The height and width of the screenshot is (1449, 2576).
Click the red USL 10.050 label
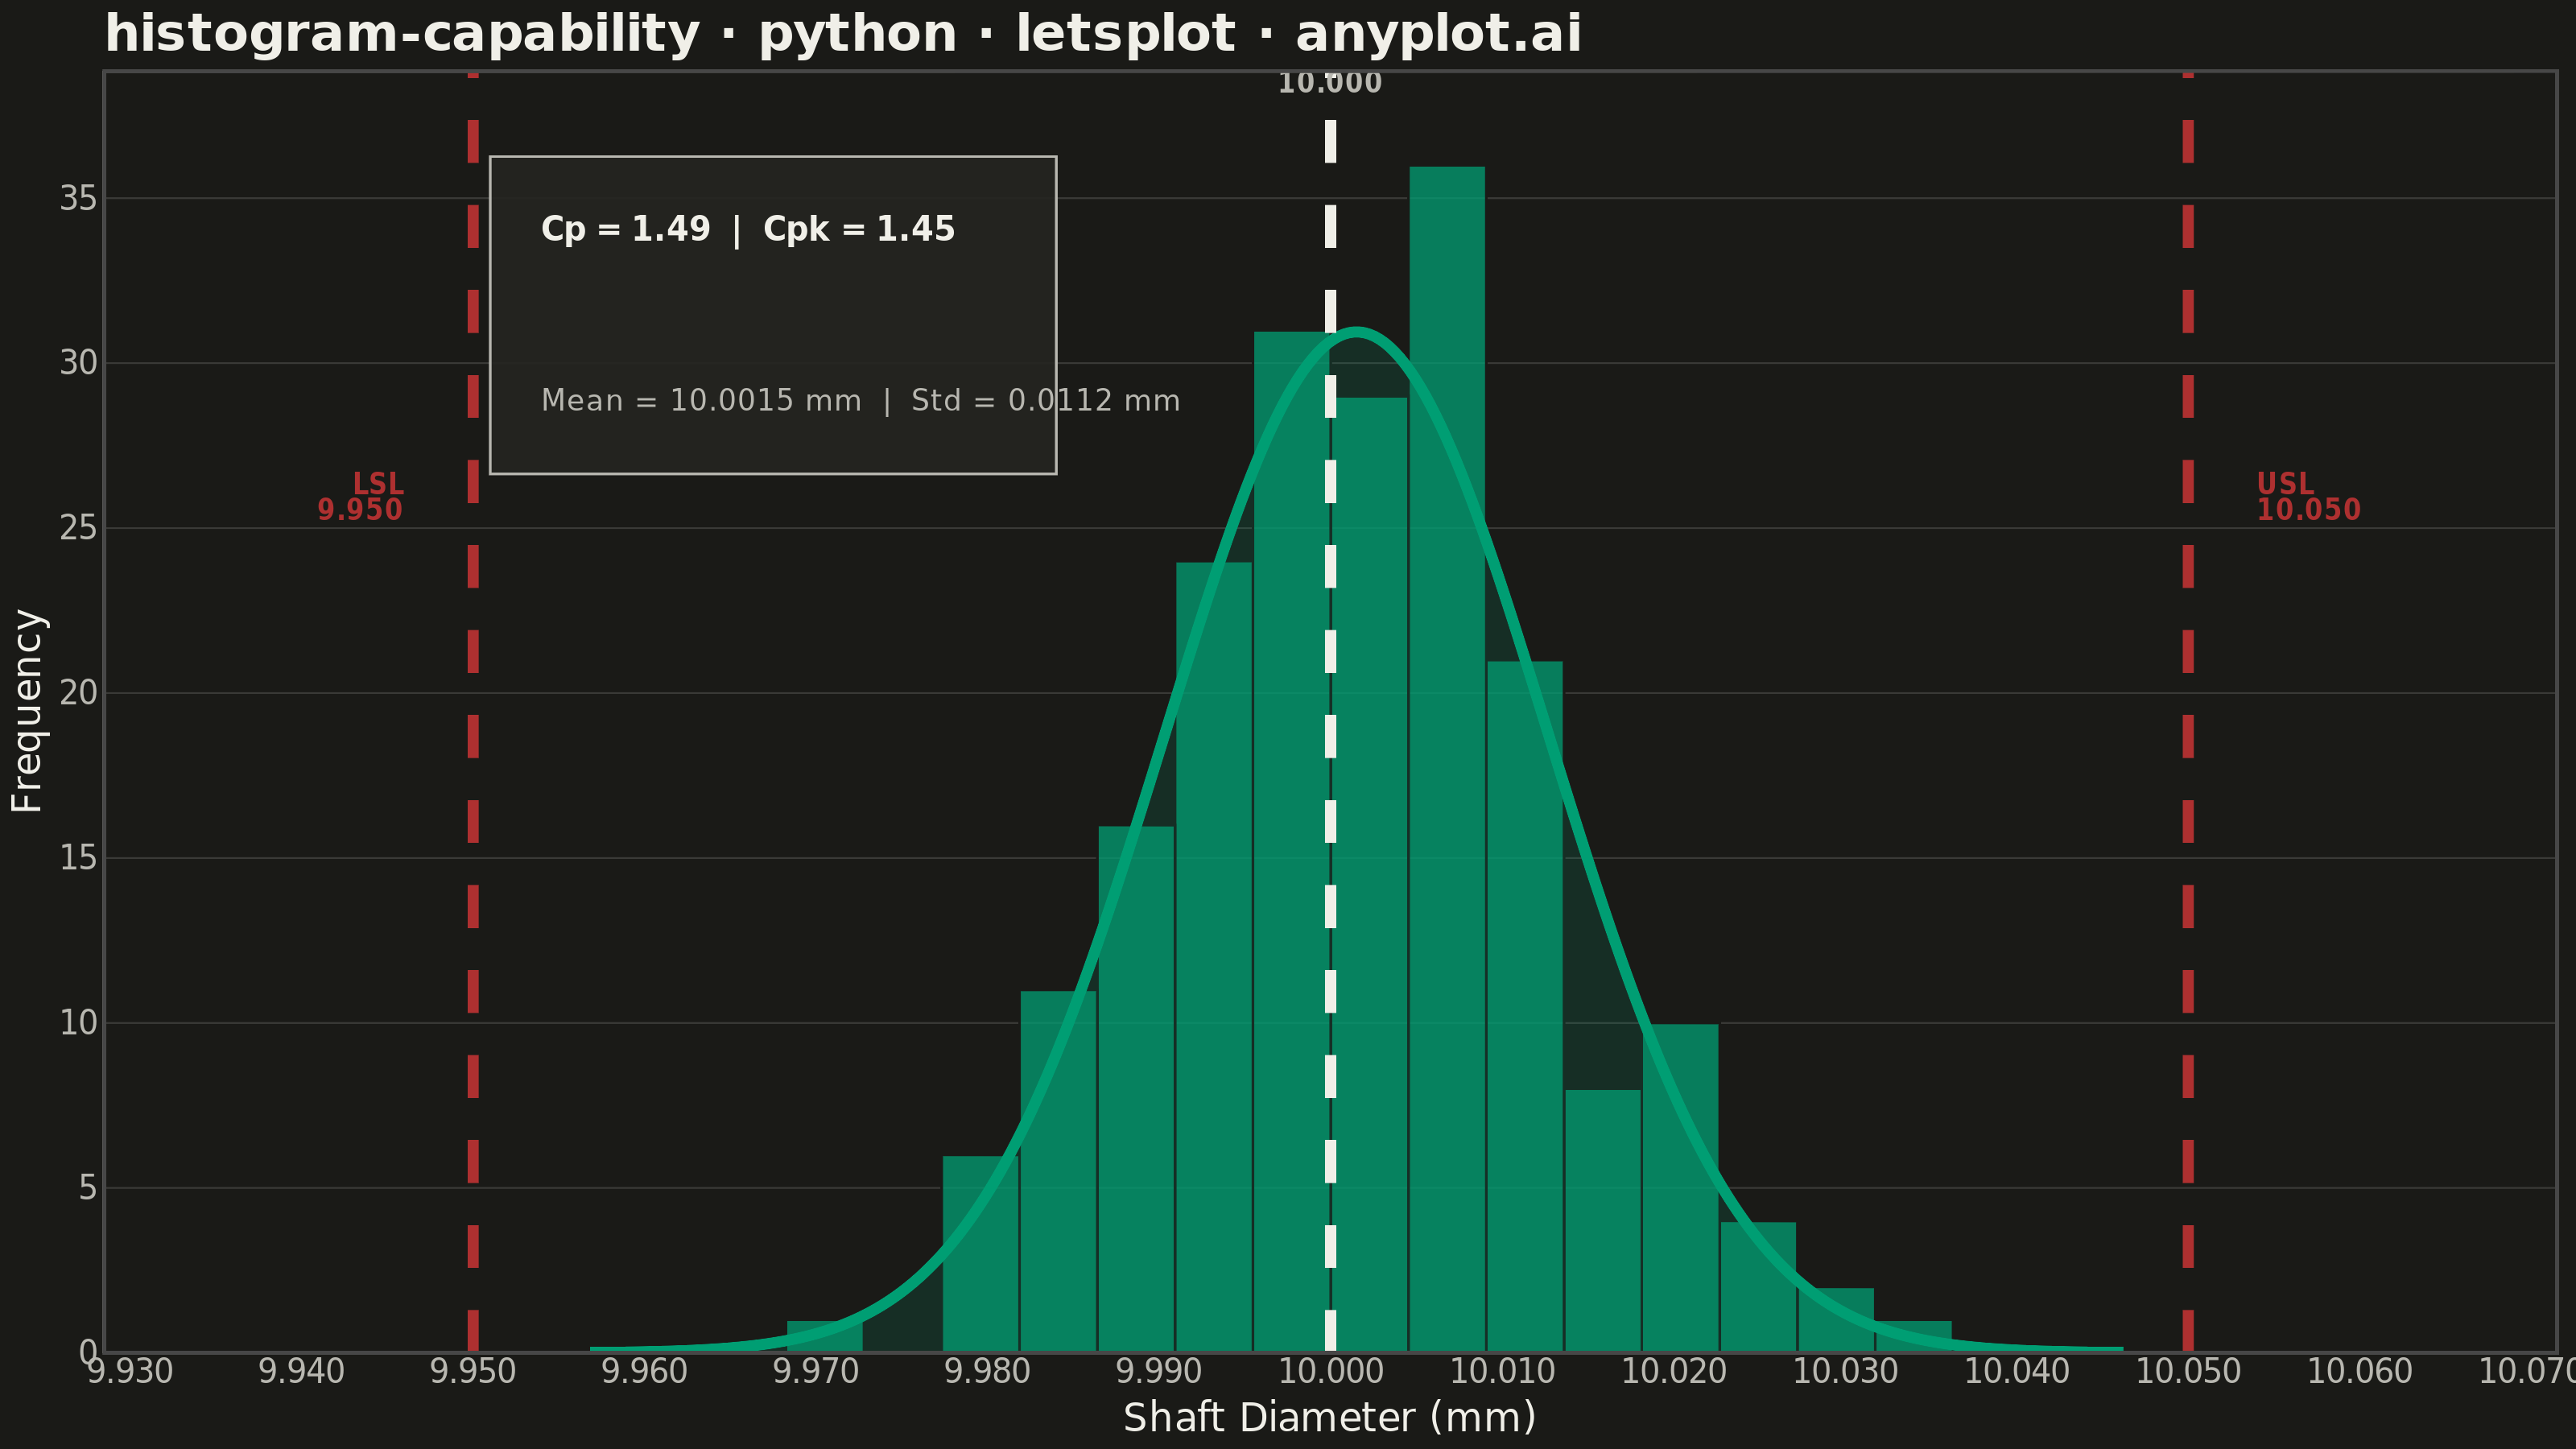[2308, 497]
